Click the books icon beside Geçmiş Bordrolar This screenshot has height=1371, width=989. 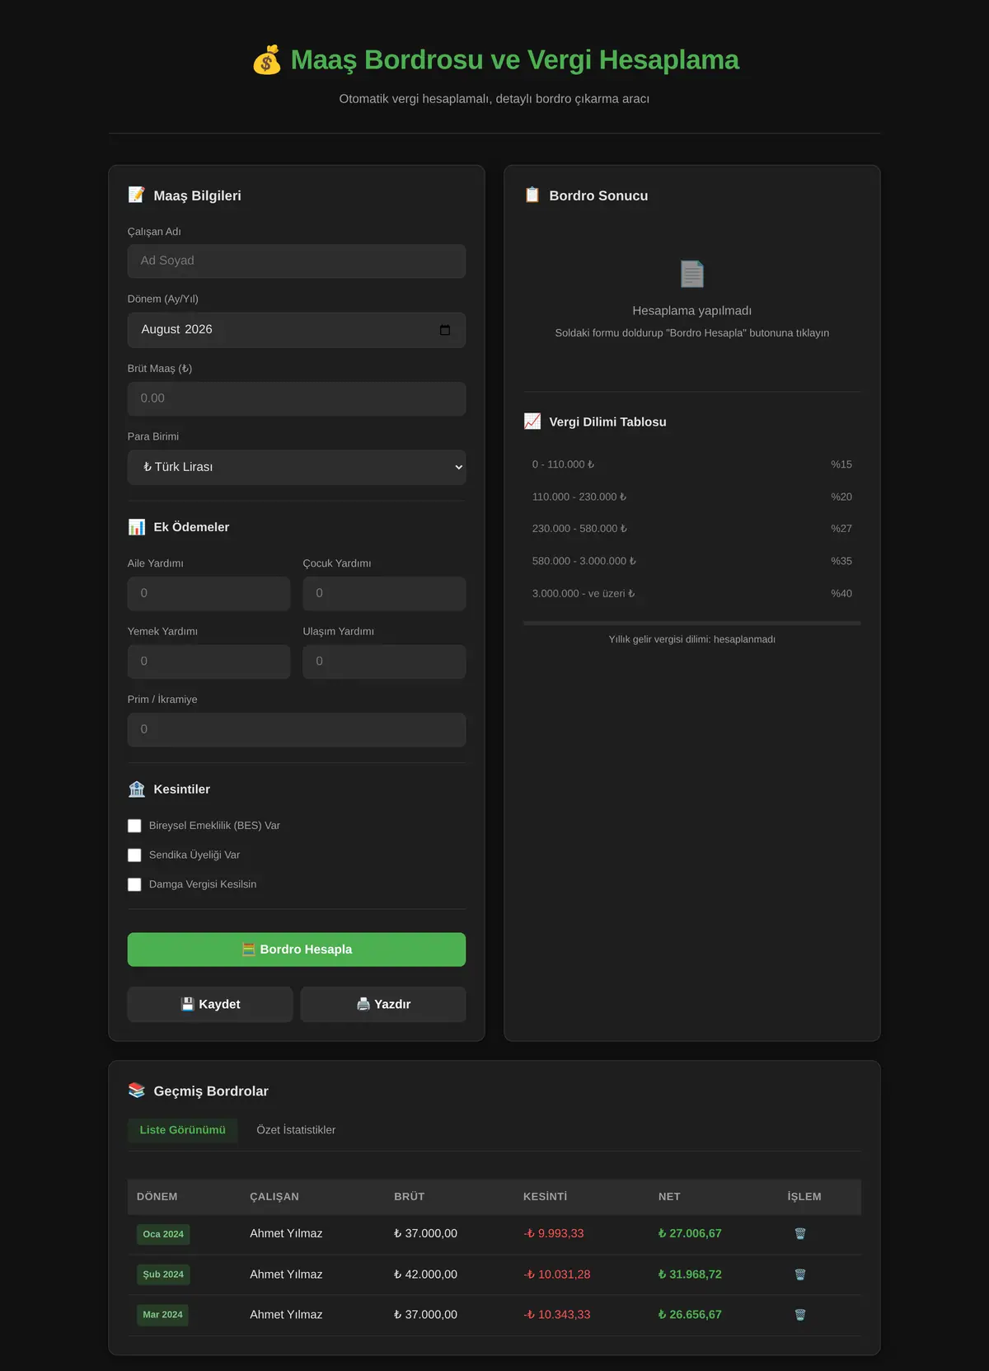point(137,1091)
